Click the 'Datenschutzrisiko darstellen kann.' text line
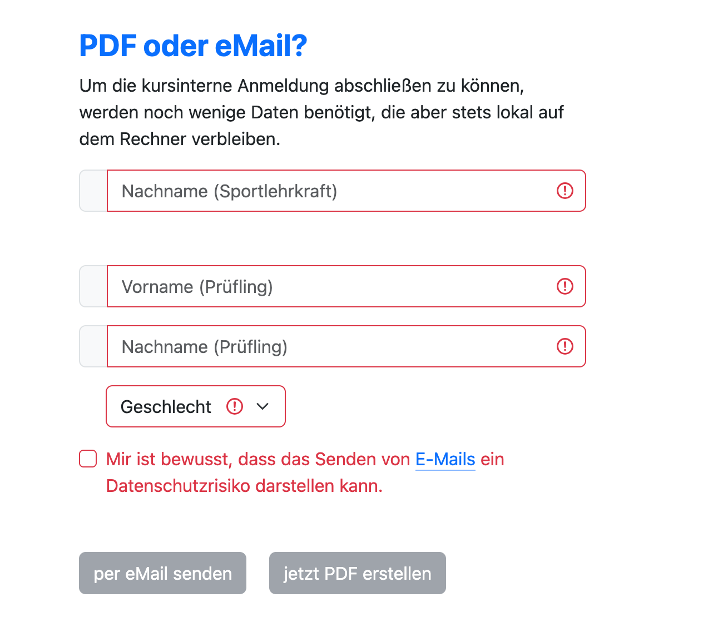Screen dimensions: 723x627 244,486
